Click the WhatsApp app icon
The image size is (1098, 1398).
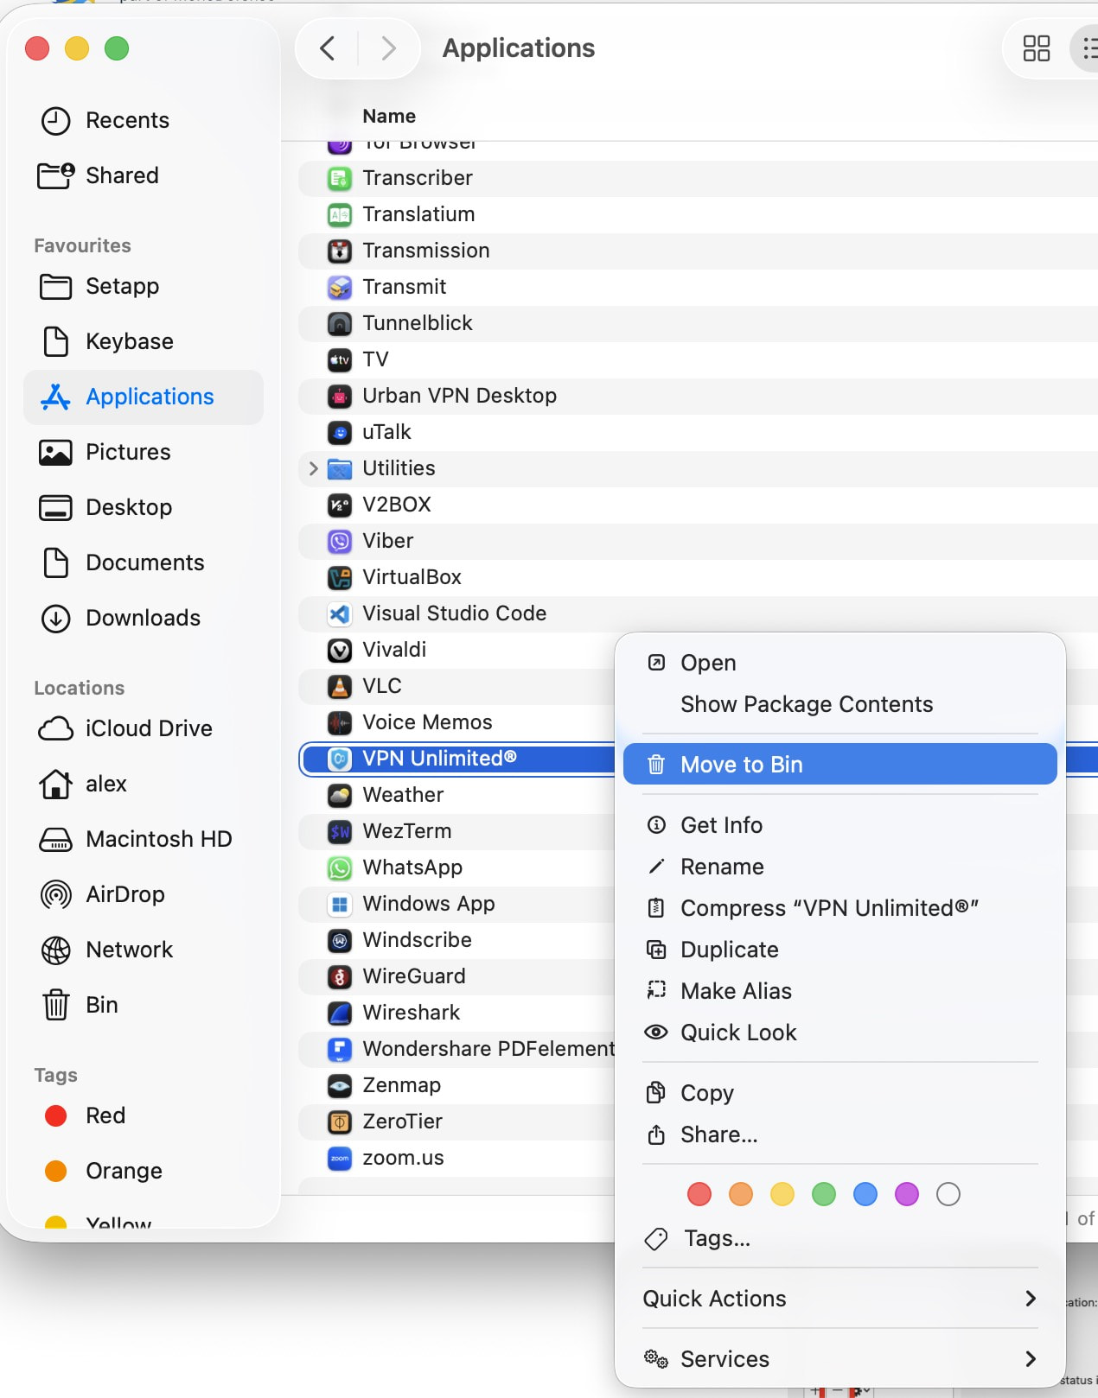tap(340, 867)
